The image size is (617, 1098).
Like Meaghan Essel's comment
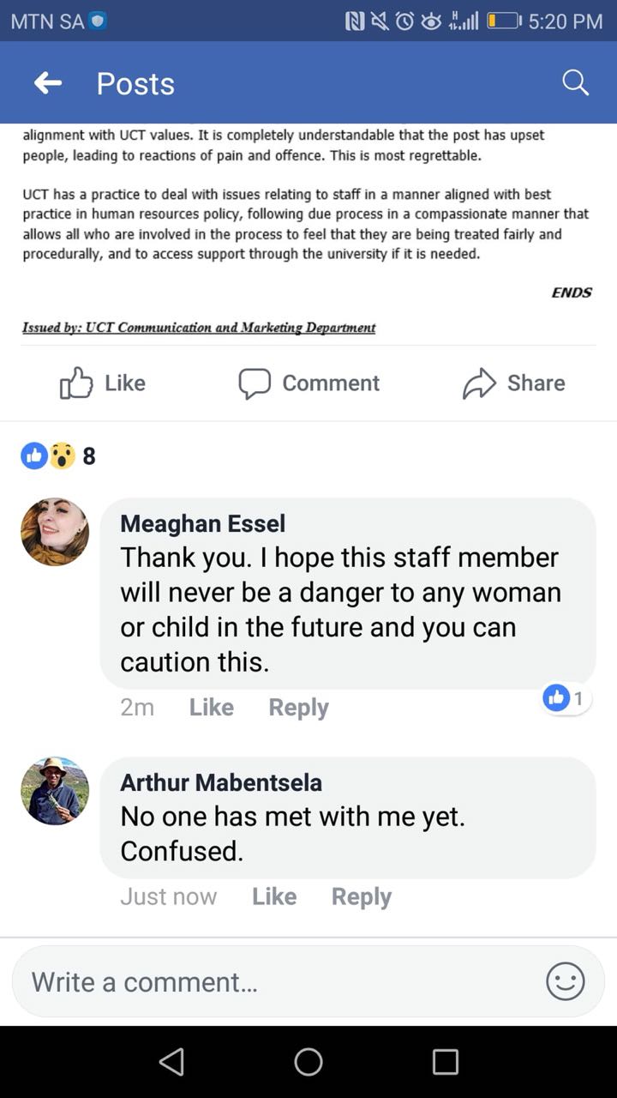211,707
